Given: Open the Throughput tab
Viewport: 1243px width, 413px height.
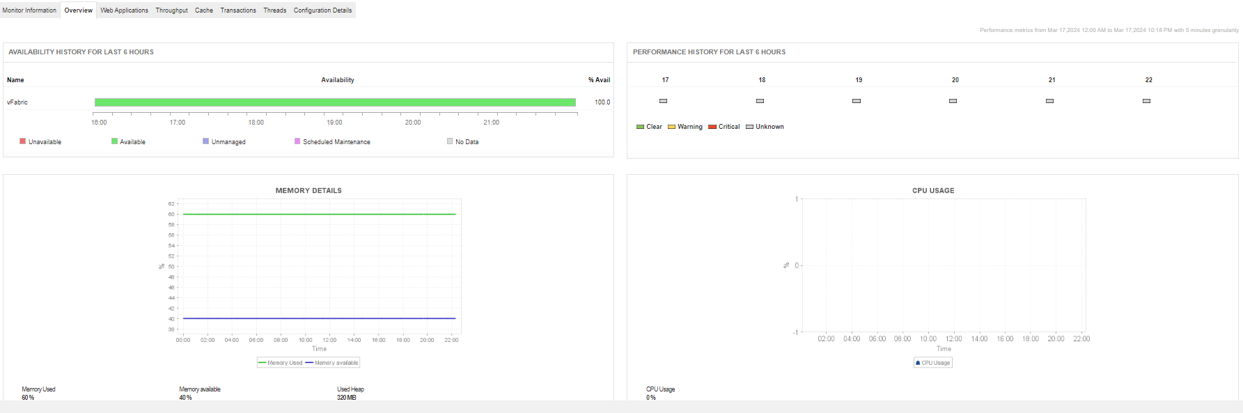Looking at the screenshot, I should point(171,10).
